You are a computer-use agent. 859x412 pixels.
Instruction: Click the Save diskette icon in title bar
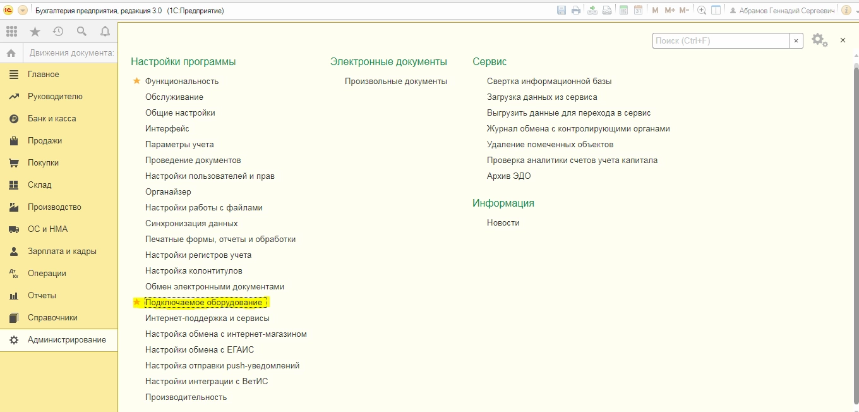click(x=562, y=10)
